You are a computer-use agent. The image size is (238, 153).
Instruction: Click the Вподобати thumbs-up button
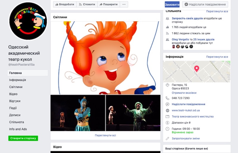tap(65, 4)
